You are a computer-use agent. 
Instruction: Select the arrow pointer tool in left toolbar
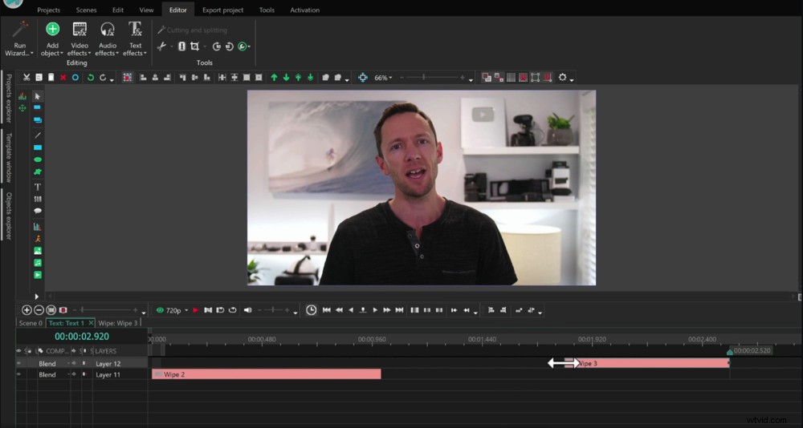click(x=38, y=96)
